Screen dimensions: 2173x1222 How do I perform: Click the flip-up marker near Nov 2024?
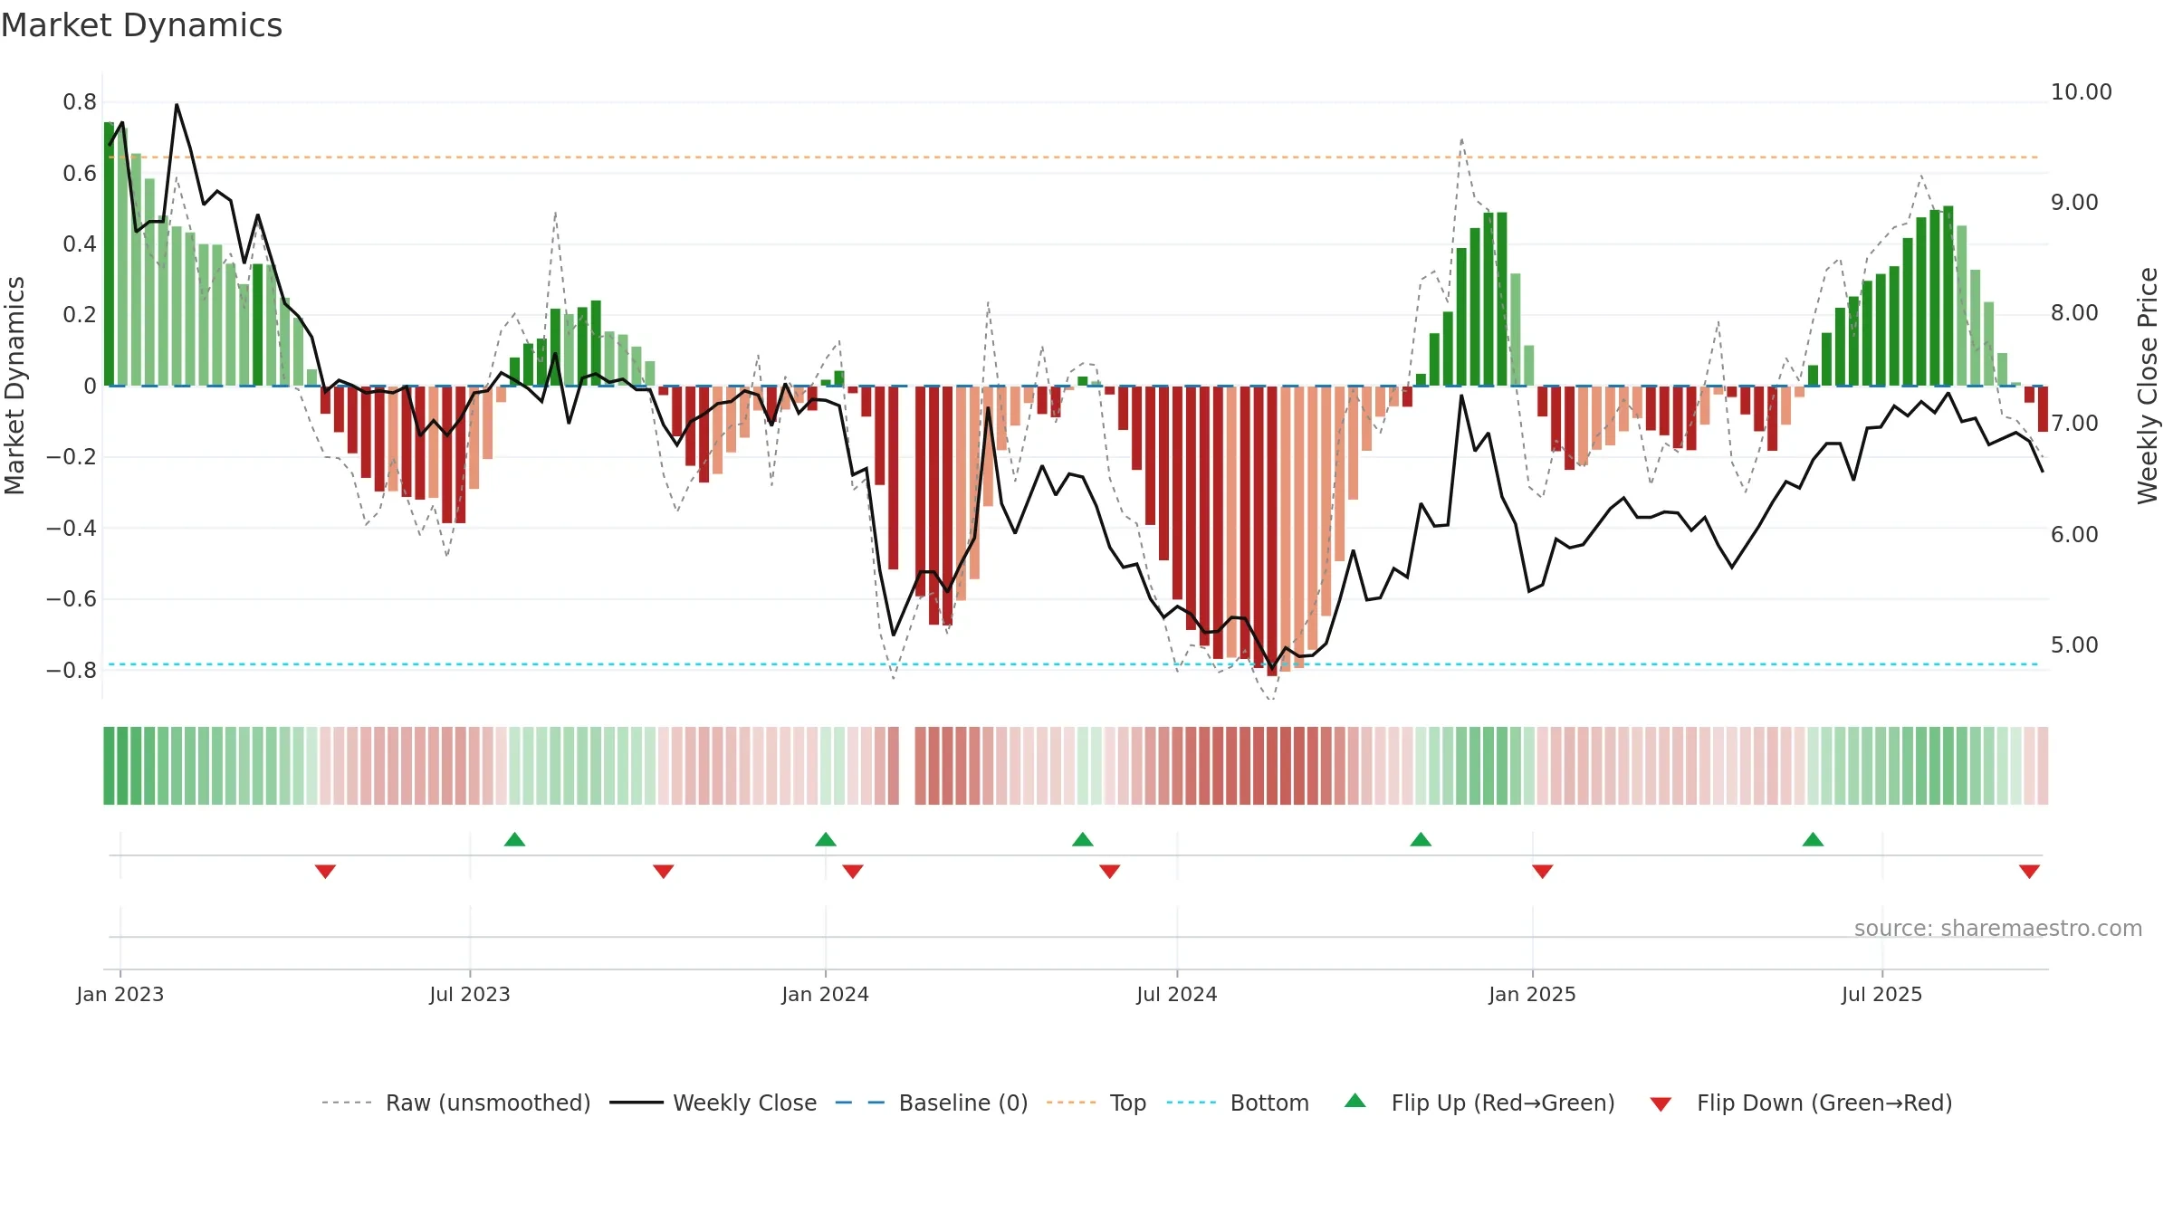click(x=1421, y=839)
